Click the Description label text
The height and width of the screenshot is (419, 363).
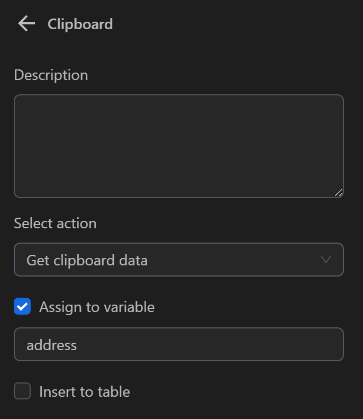coord(51,75)
